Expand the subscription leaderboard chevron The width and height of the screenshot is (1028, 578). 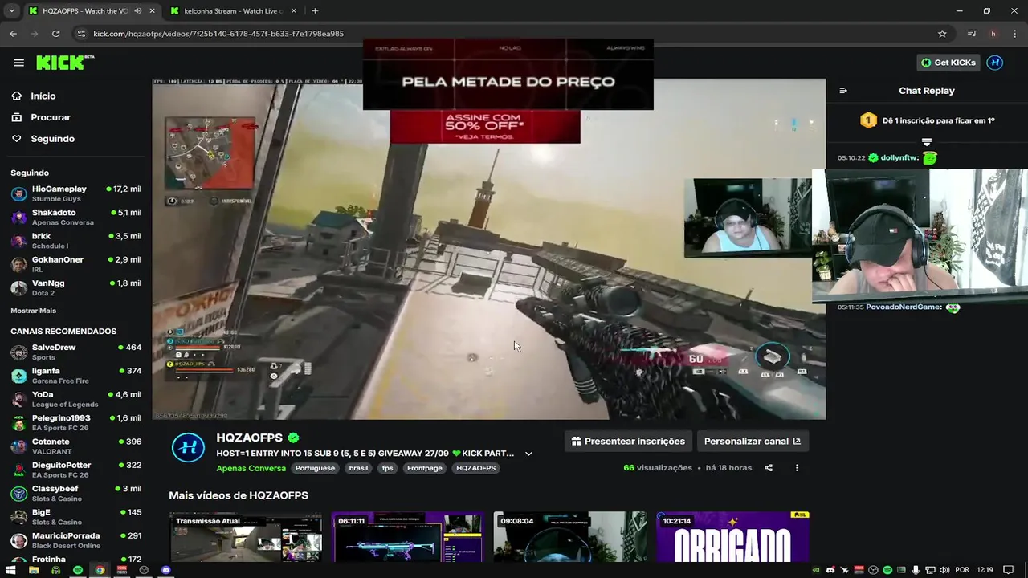coord(927,142)
